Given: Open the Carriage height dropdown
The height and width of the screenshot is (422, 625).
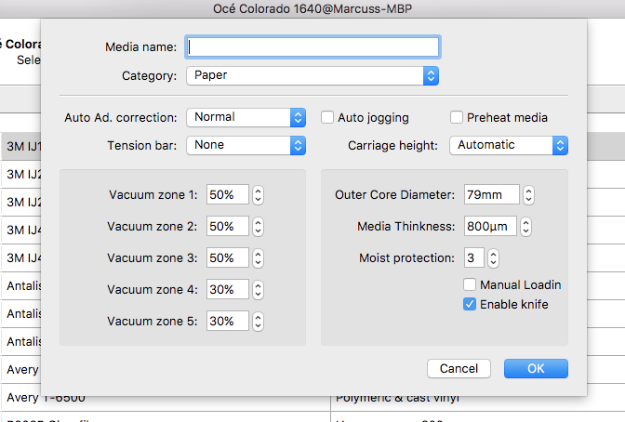Looking at the screenshot, I should [x=509, y=145].
